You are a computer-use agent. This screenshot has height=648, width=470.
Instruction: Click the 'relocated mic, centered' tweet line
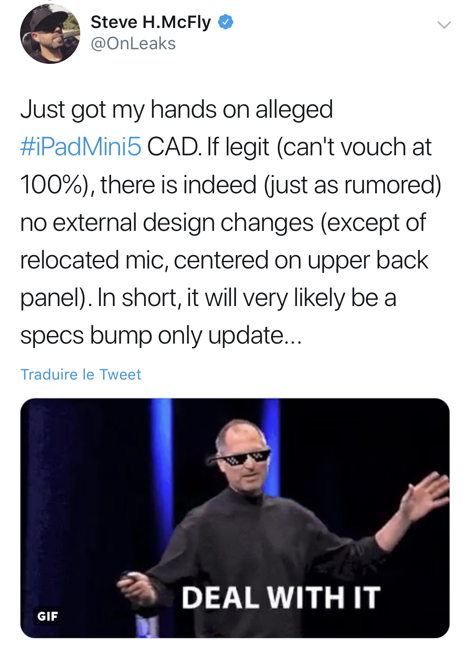click(224, 260)
